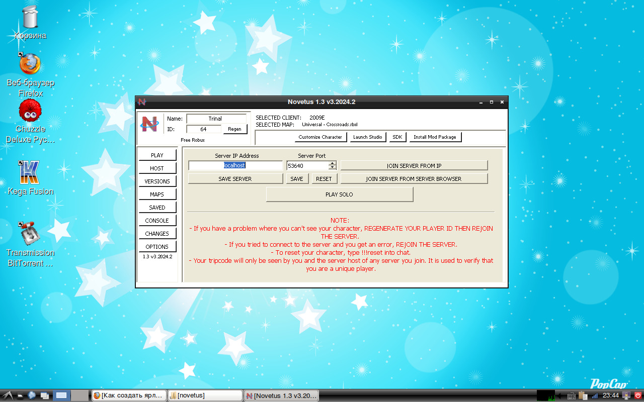Switch to the HOST tab

pos(157,168)
